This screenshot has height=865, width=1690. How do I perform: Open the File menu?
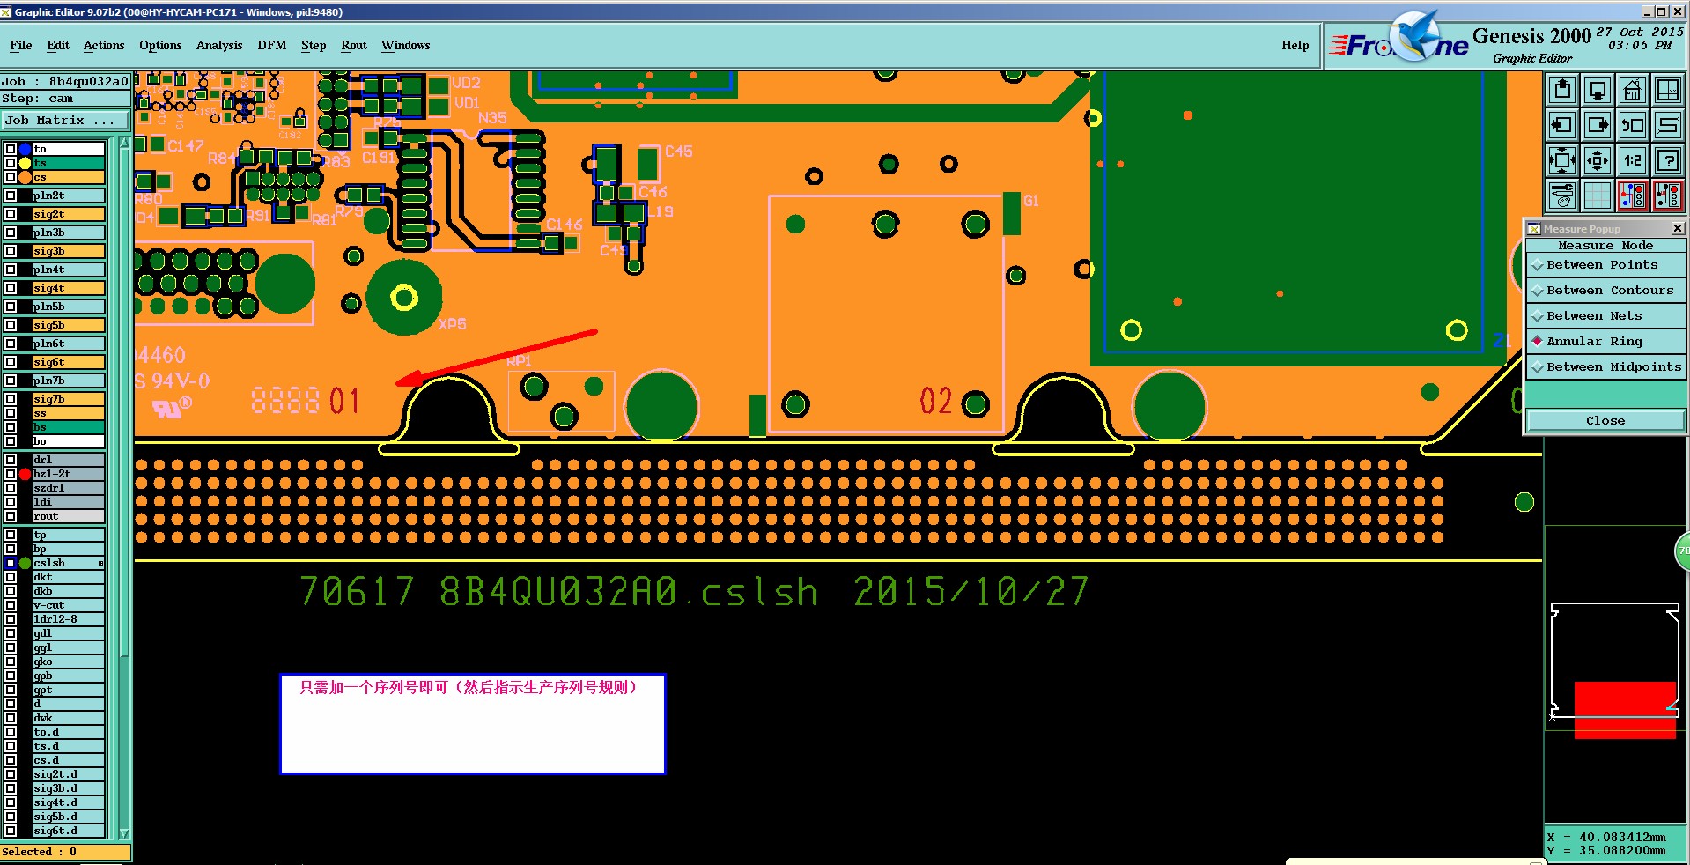(x=21, y=46)
